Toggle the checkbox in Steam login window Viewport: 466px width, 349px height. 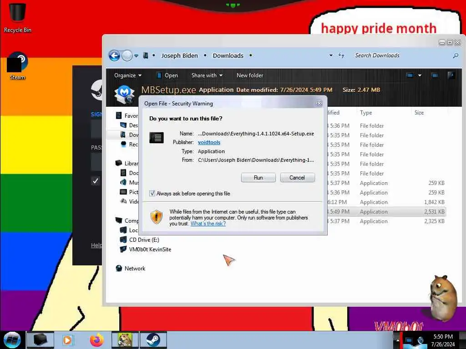pyautogui.click(x=96, y=181)
